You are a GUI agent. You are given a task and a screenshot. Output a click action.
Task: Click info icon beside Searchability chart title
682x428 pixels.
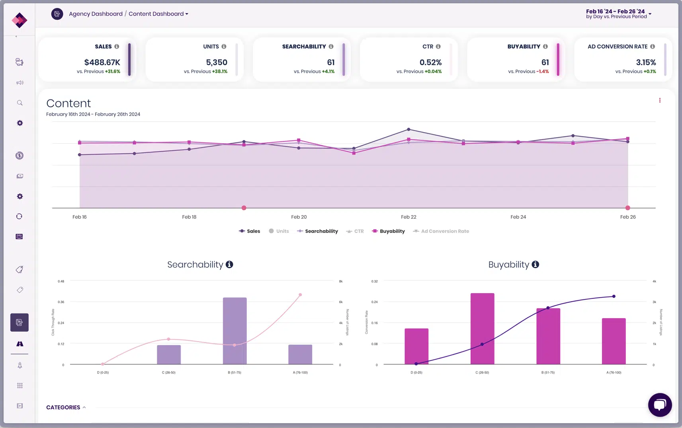click(x=229, y=265)
